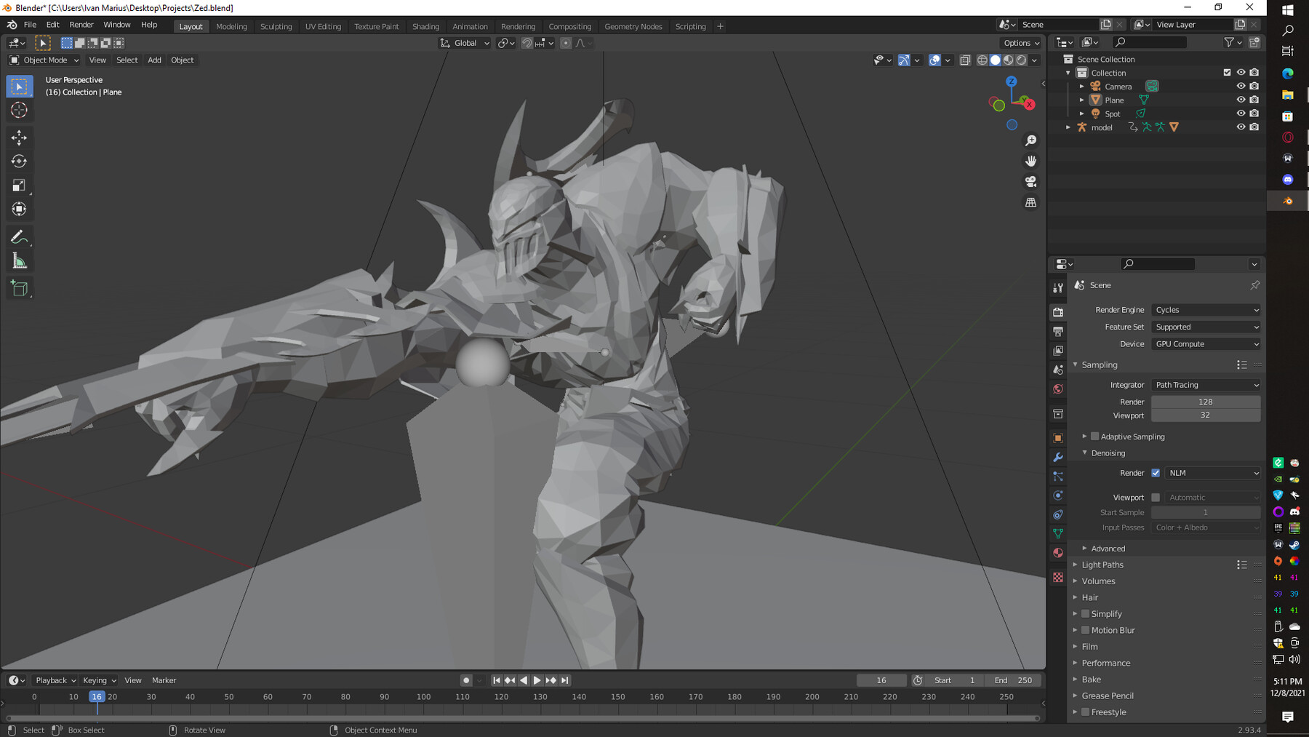Select the Rotate tool icon
This screenshot has width=1309, height=737.
pyautogui.click(x=20, y=162)
